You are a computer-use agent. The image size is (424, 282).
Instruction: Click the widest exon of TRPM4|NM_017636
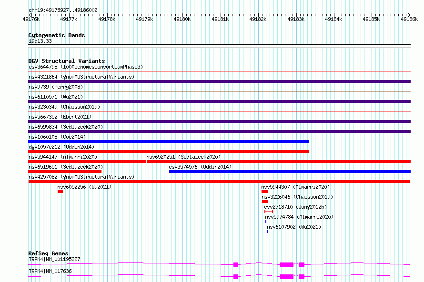point(287,277)
